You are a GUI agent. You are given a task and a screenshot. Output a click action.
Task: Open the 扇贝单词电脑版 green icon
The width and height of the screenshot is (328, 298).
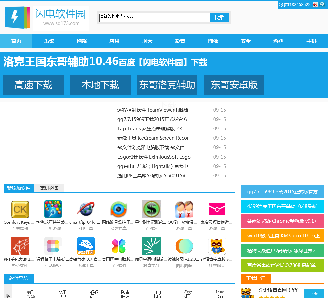[151, 246]
